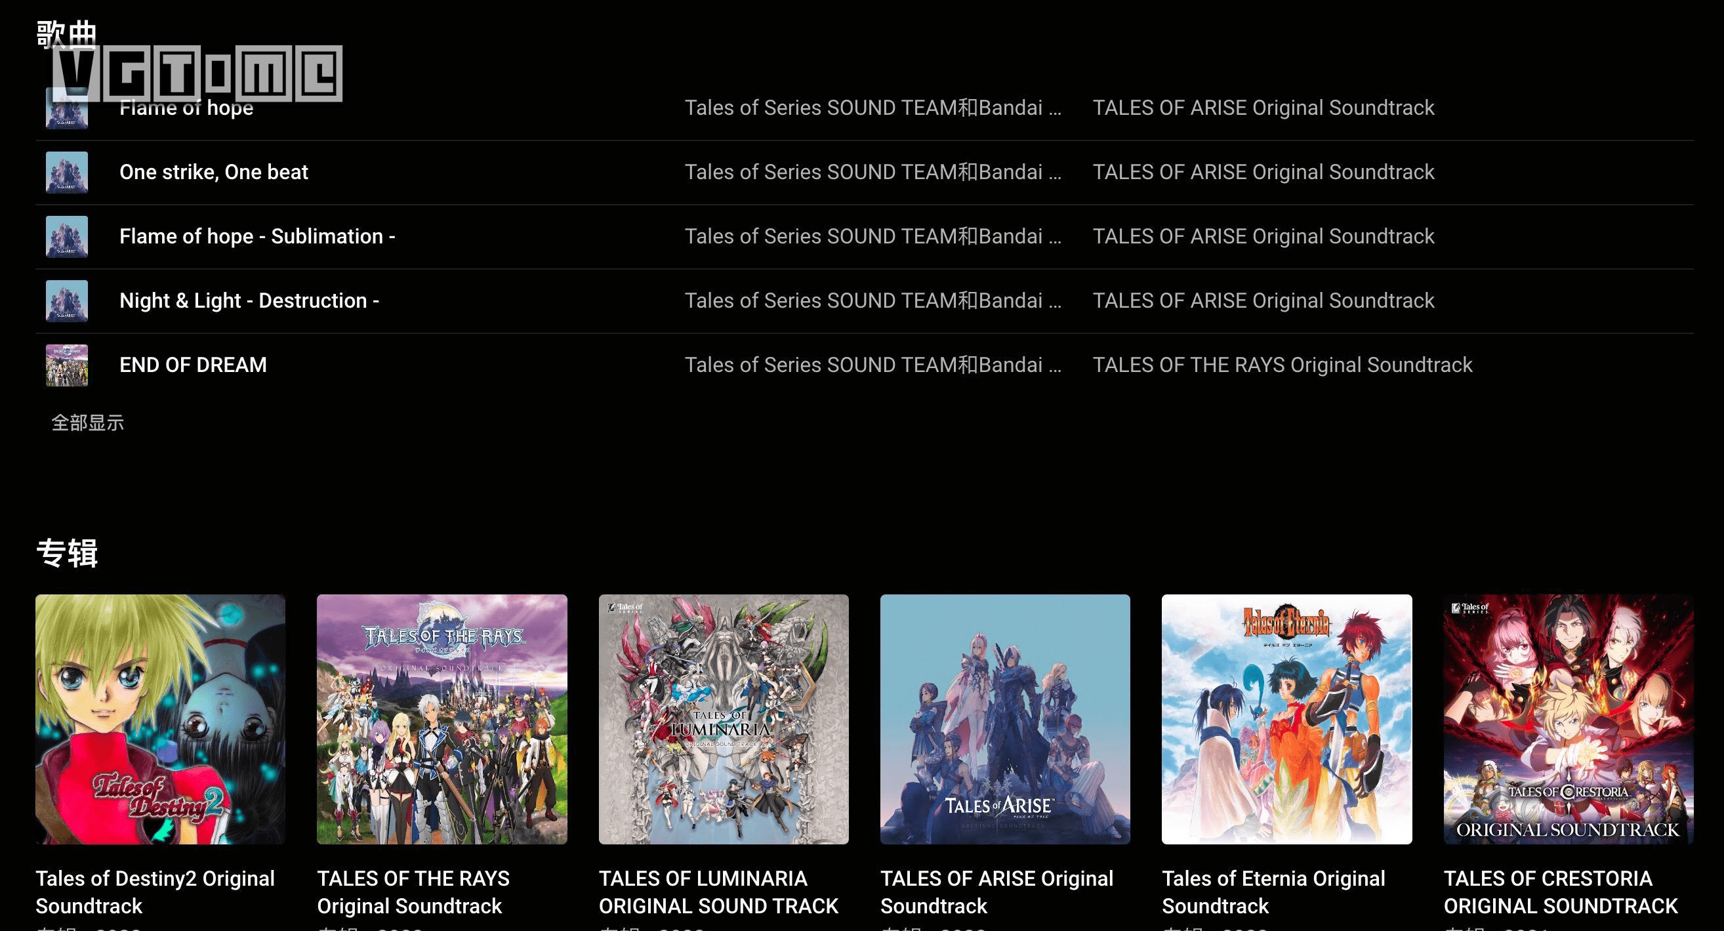Click the Tales of Destiny2 album cover
The image size is (1724, 931).
click(x=161, y=720)
